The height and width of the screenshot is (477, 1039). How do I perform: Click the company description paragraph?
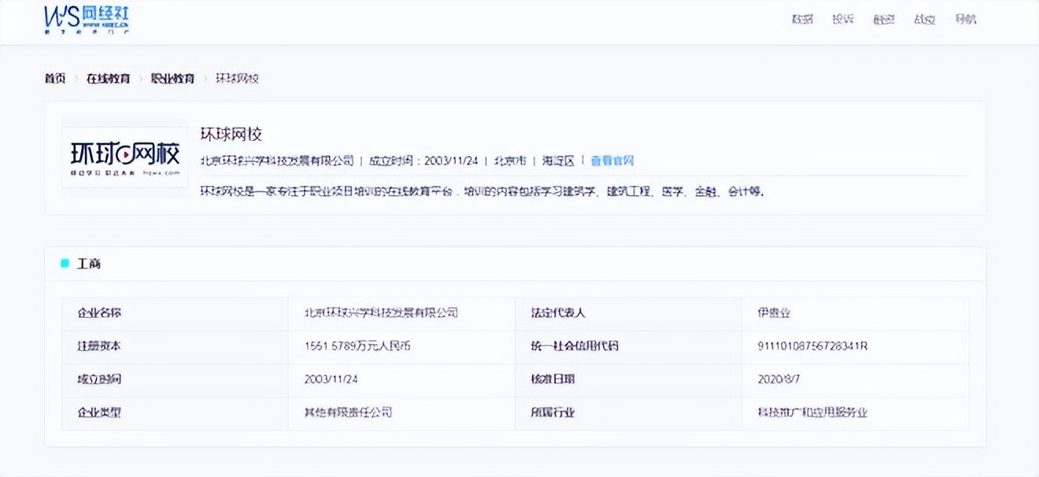[483, 191]
